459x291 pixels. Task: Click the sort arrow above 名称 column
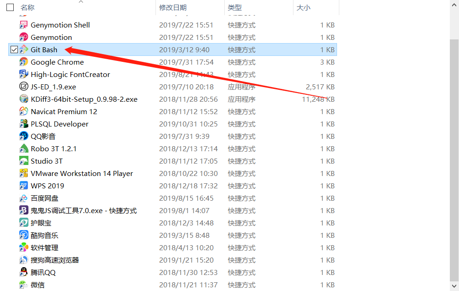tap(81, 2)
